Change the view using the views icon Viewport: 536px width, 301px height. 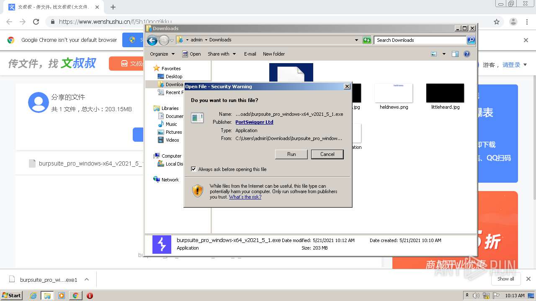click(434, 54)
